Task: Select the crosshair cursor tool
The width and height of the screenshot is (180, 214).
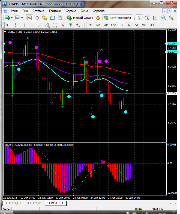Action: pos(16,25)
